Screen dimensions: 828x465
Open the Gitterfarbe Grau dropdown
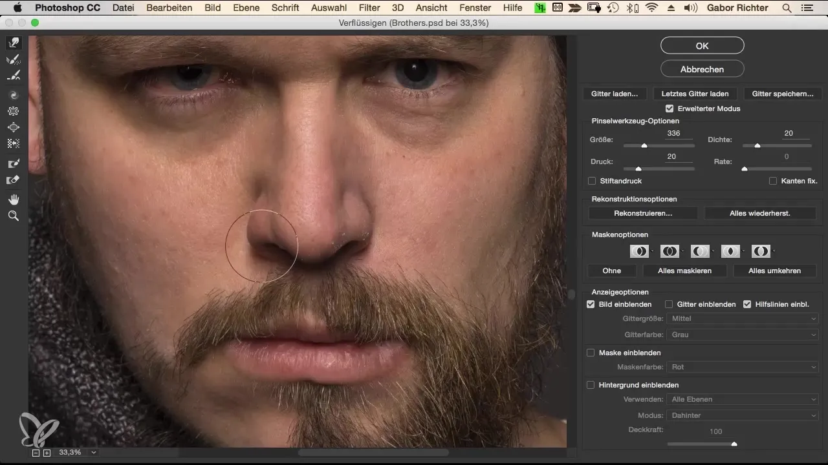click(x=743, y=335)
